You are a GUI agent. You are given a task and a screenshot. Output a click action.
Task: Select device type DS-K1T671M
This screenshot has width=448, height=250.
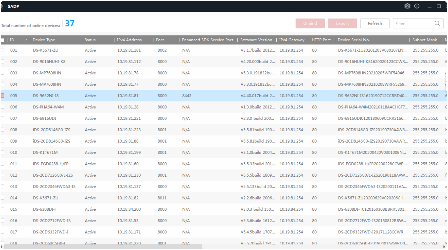click(45, 152)
